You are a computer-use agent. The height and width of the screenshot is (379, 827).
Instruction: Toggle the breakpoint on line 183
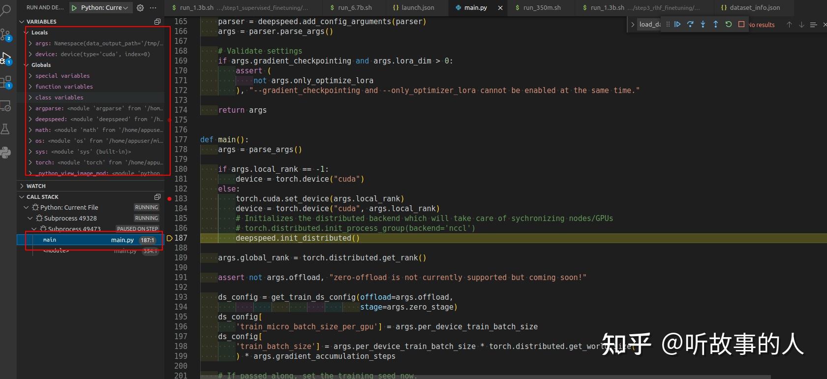pos(170,199)
